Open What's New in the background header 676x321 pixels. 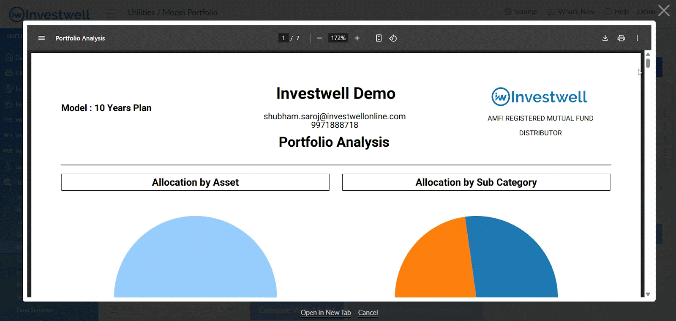(x=571, y=11)
